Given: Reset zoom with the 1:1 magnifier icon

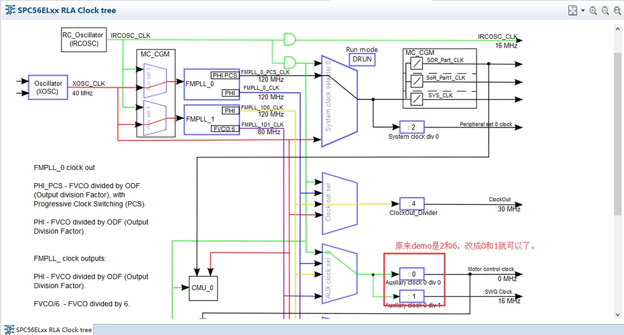Looking at the screenshot, I should 617,11.
